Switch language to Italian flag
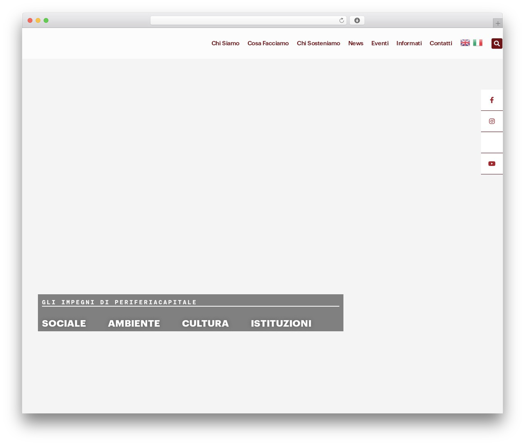This screenshot has width=525, height=445. tap(477, 43)
